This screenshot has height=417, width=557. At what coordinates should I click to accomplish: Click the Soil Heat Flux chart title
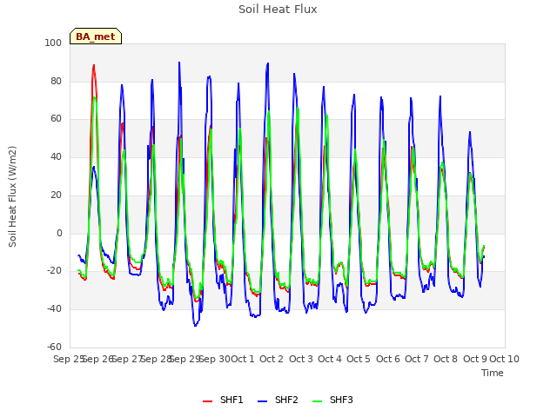[x=278, y=10]
